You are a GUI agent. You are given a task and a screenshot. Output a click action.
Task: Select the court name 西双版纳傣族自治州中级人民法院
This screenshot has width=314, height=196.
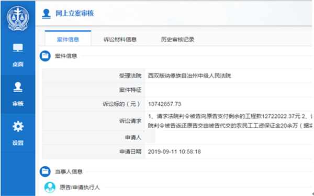189,76
